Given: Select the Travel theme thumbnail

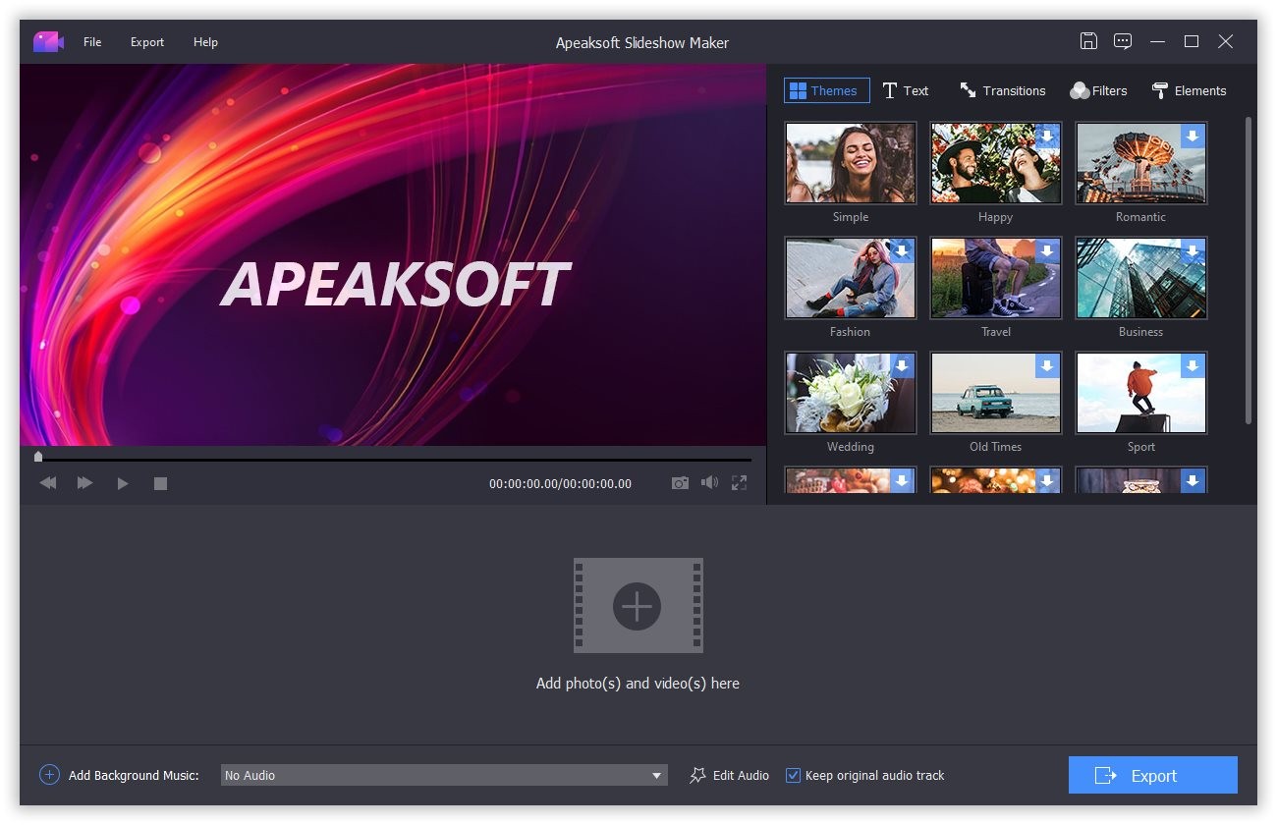Looking at the screenshot, I should coord(996,278).
